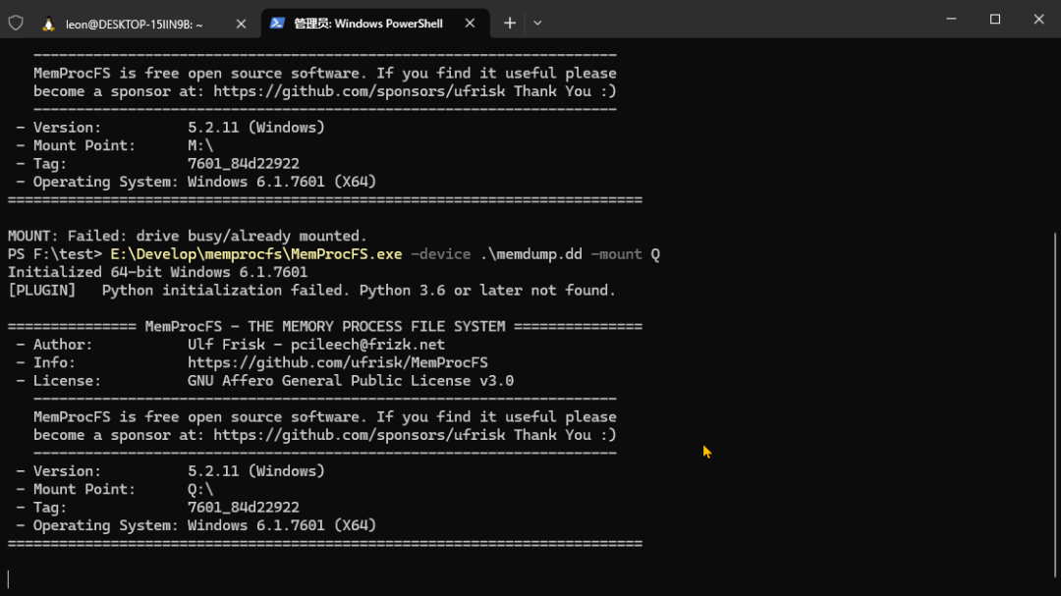Close the leon@DESKTOP-15IIN9B tab
Image resolution: width=1061 pixels, height=596 pixels.
tap(241, 24)
